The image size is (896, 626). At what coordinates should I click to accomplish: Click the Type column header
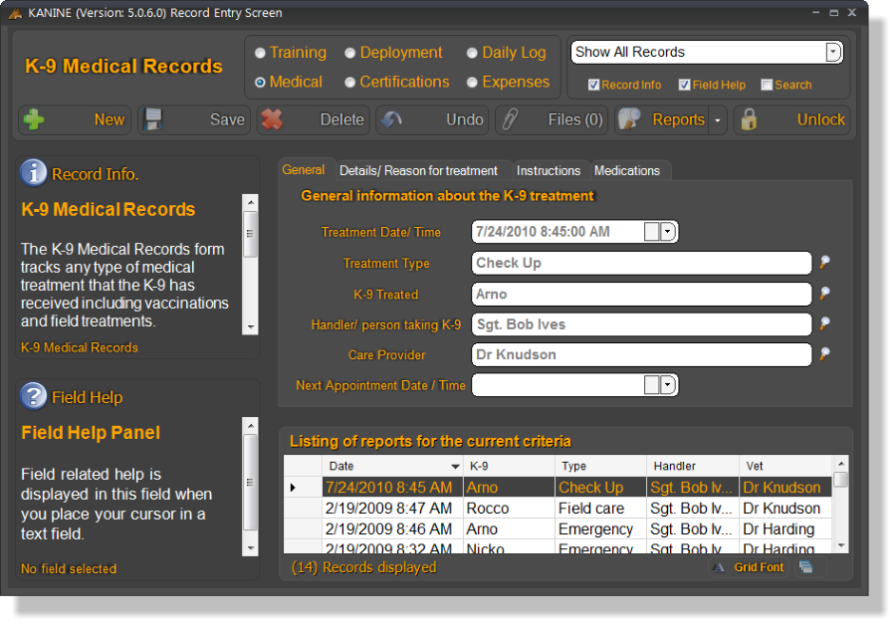pyautogui.click(x=600, y=466)
